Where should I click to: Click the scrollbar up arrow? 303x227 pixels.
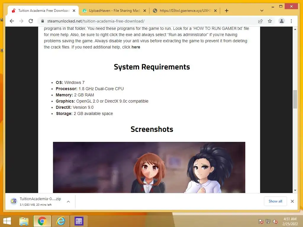tap(295, 29)
